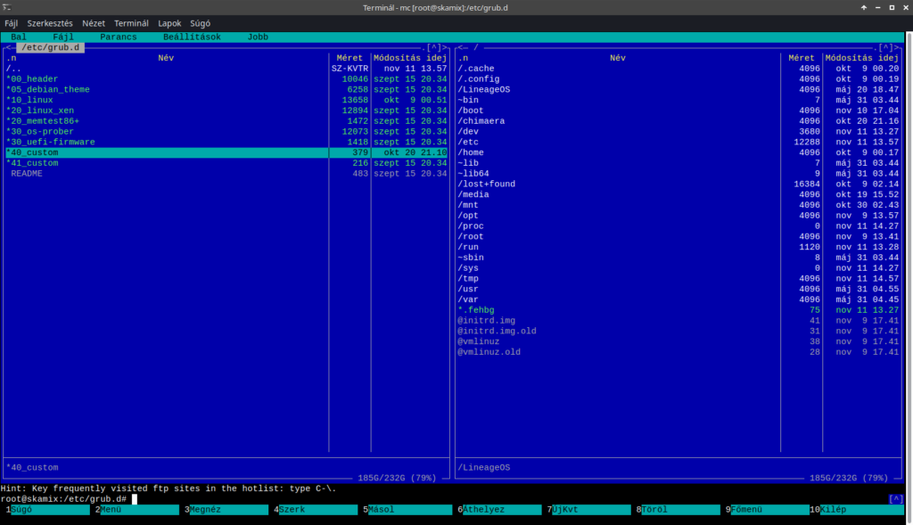Select 20_linux_xen file
Viewport: 913px width, 525px height.
(226, 111)
